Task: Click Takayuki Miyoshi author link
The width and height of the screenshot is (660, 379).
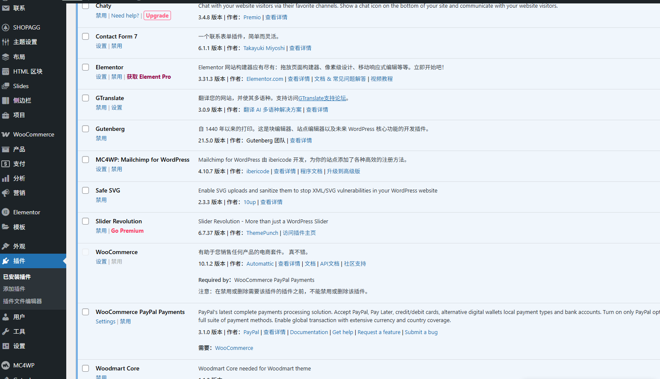Action: click(x=264, y=48)
